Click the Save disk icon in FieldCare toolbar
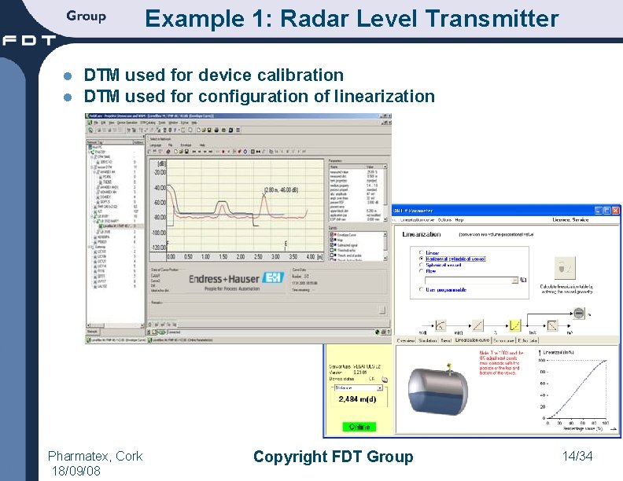 pos(209,130)
